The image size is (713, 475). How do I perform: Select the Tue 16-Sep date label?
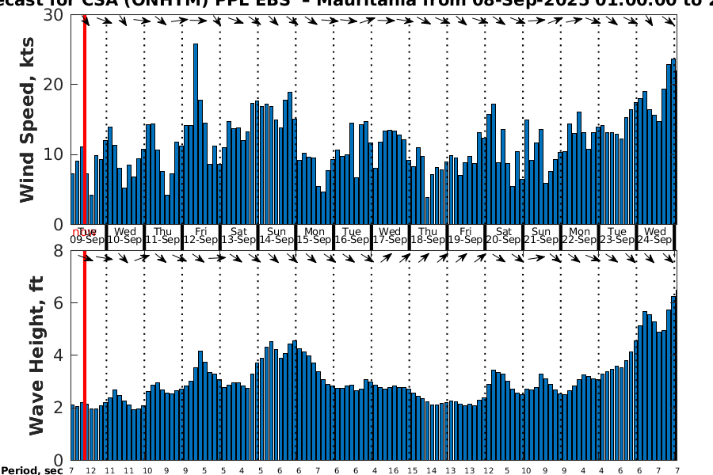tap(352, 236)
